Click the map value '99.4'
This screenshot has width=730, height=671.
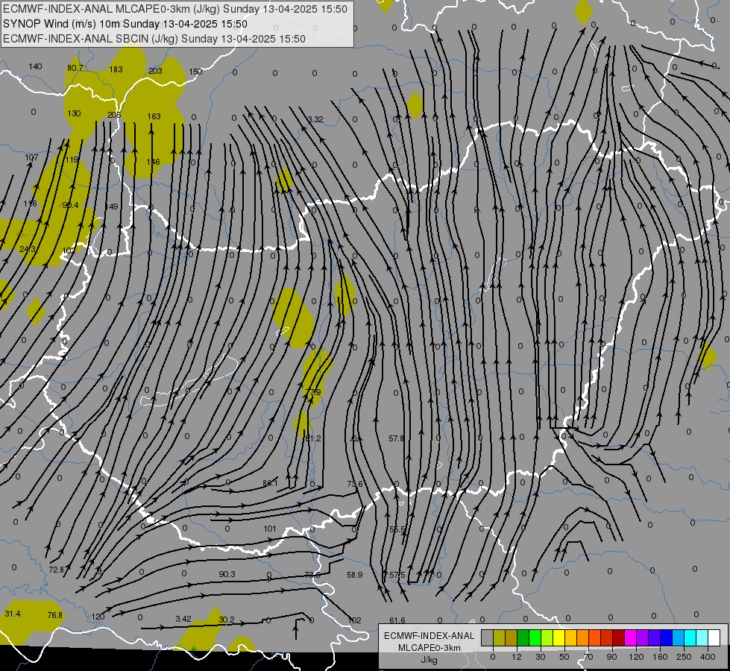[70, 205]
